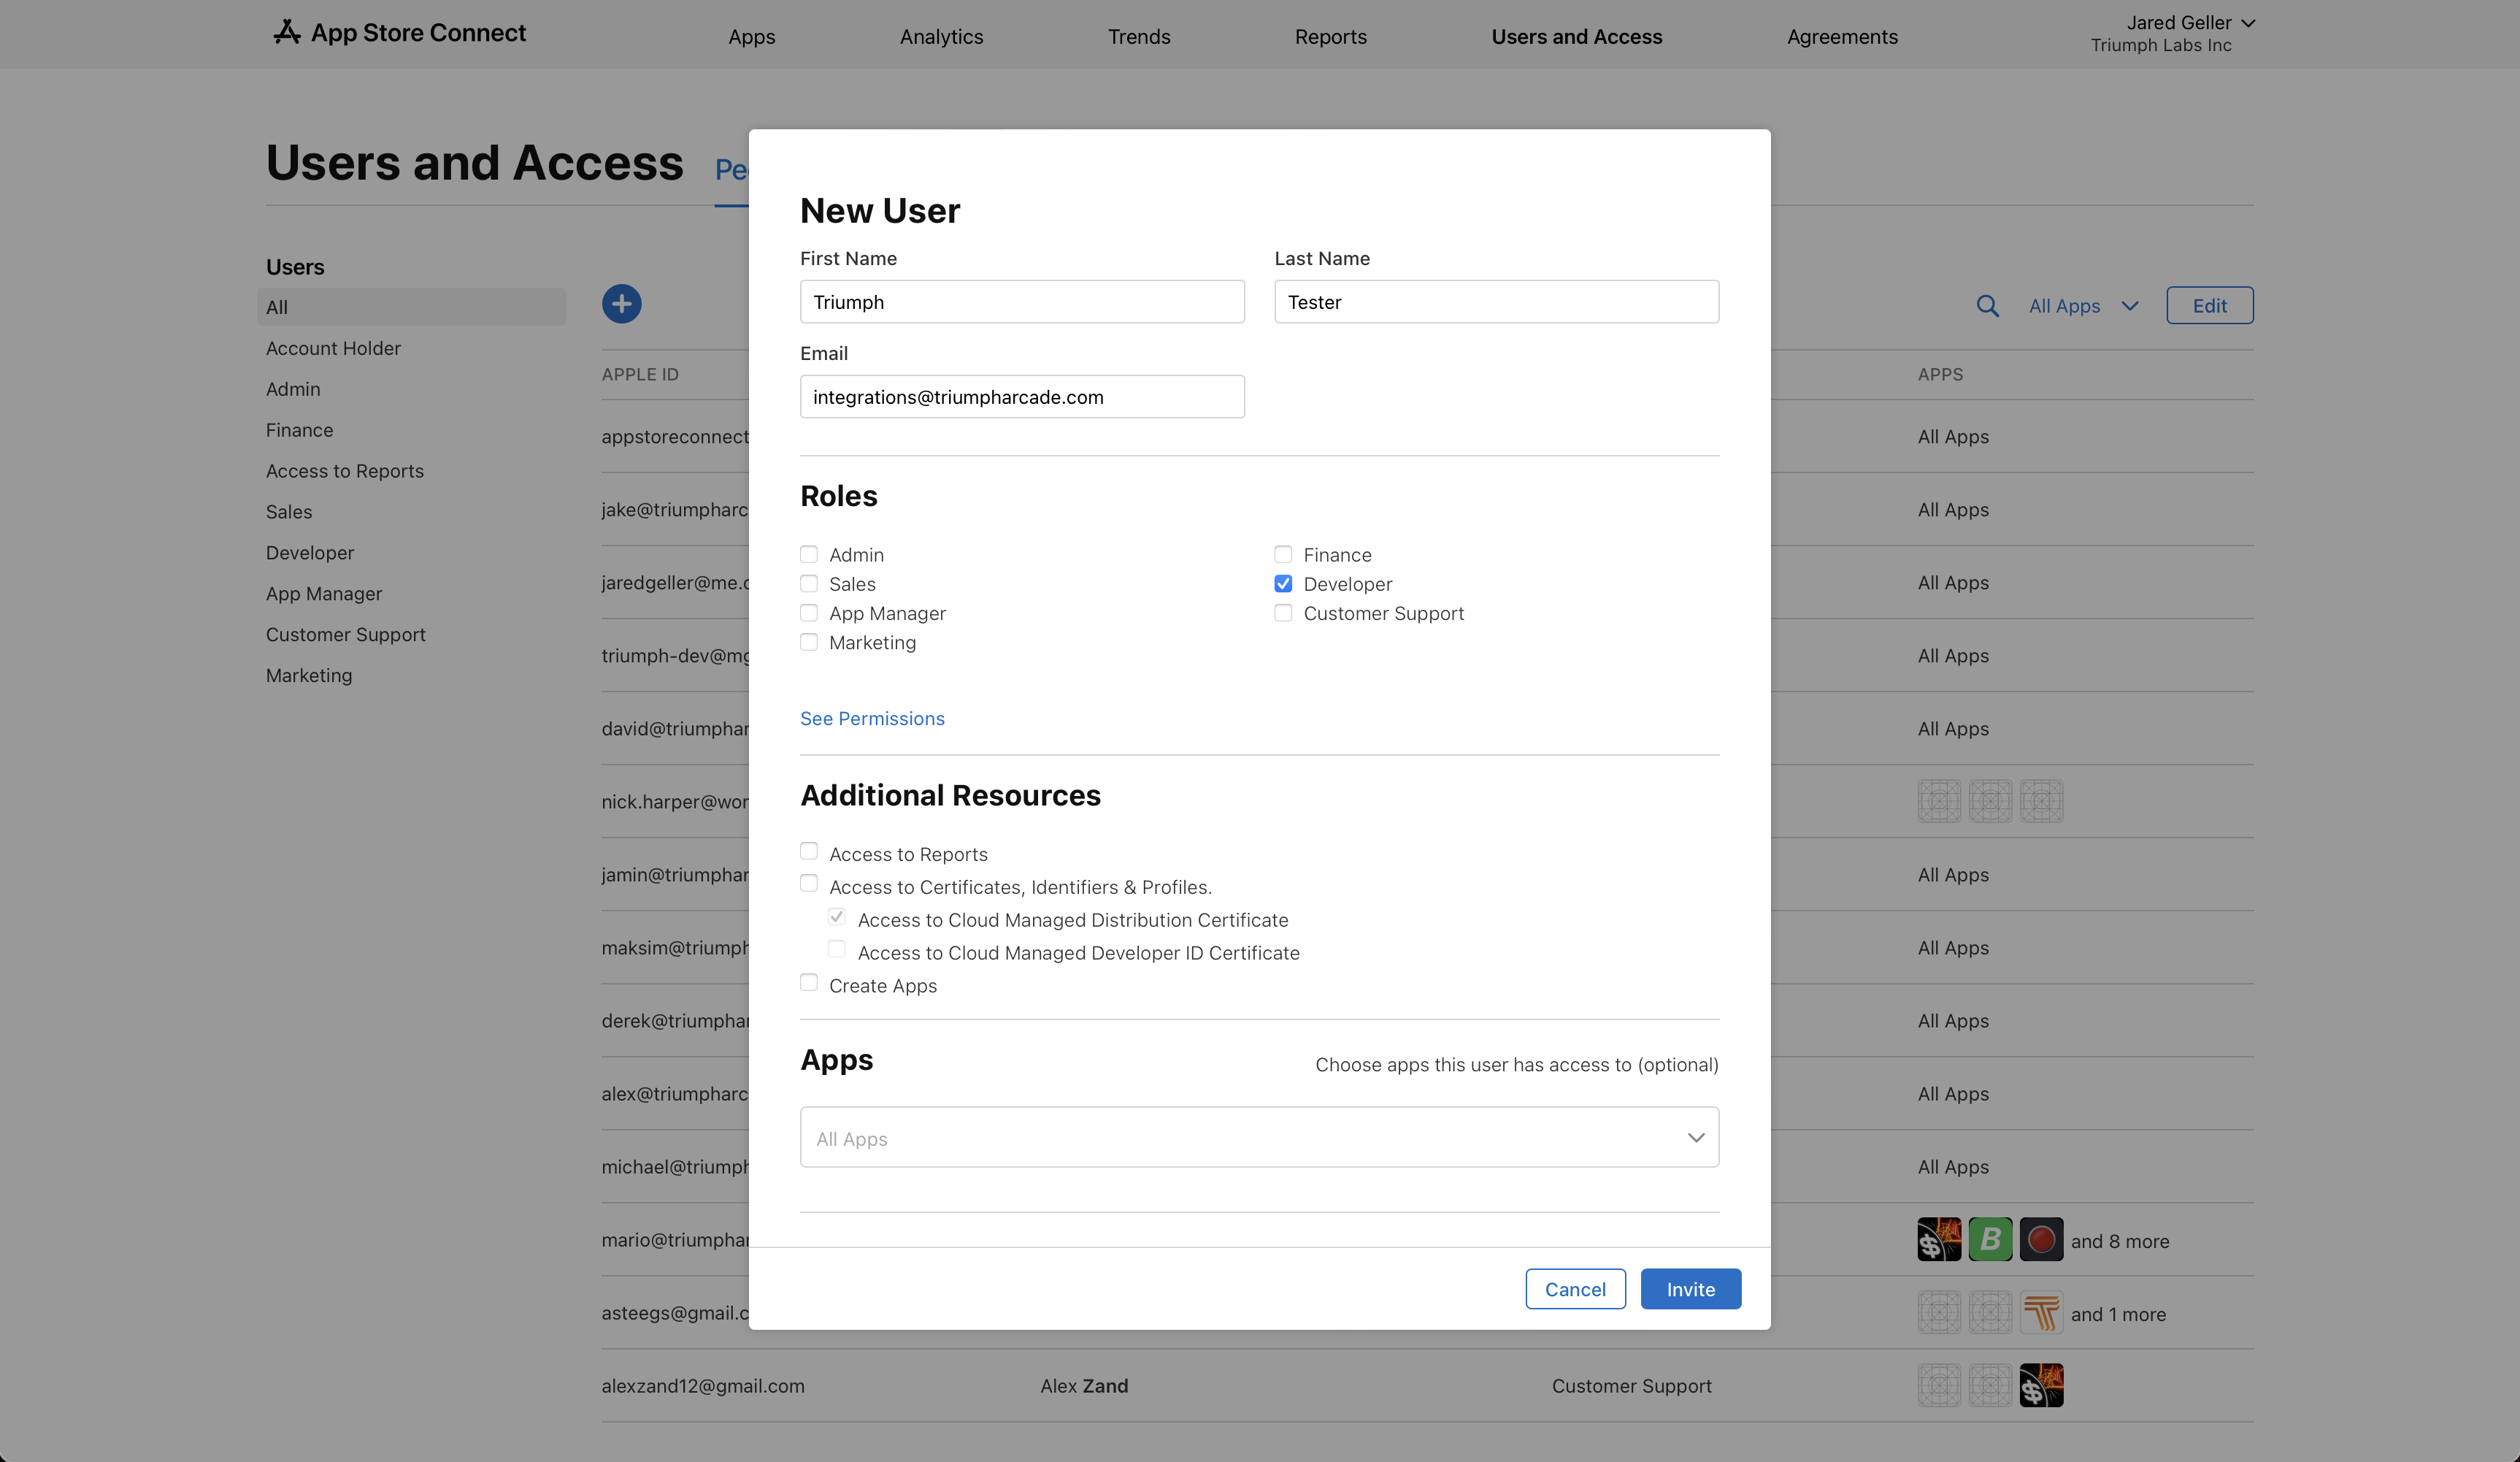Check the Admin role checkbox
2520x1462 pixels.
(x=809, y=554)
